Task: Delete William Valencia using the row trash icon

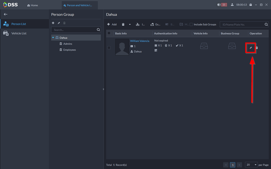Action: pyautogui.click(x=257, y=48)
